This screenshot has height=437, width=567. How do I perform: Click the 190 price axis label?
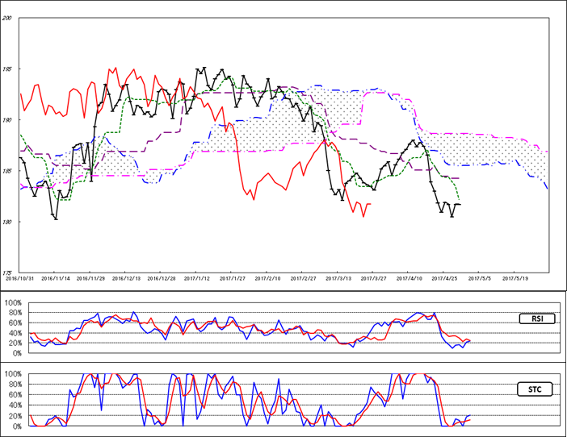click(7, 120)
